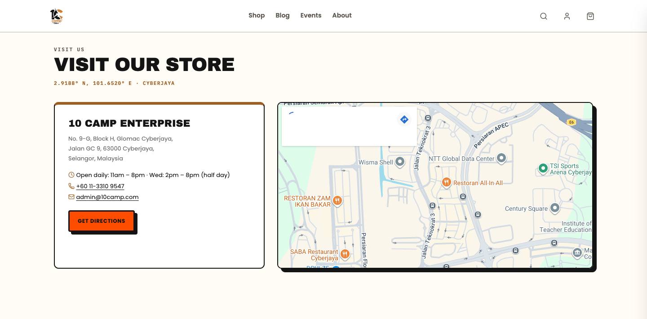Open the Events menu item

[311, 15]
